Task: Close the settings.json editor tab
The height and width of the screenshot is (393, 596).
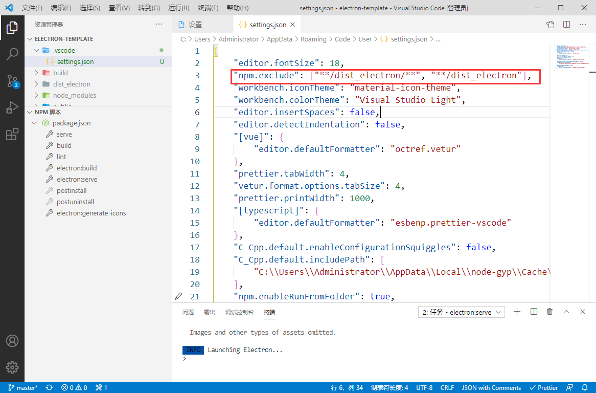Action: [x=292, y=25]
